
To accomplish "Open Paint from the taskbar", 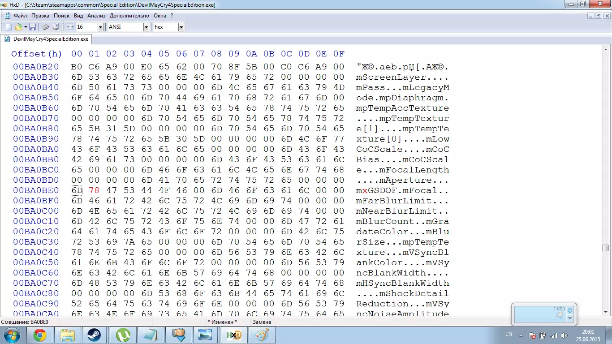I will coord(261,335).
